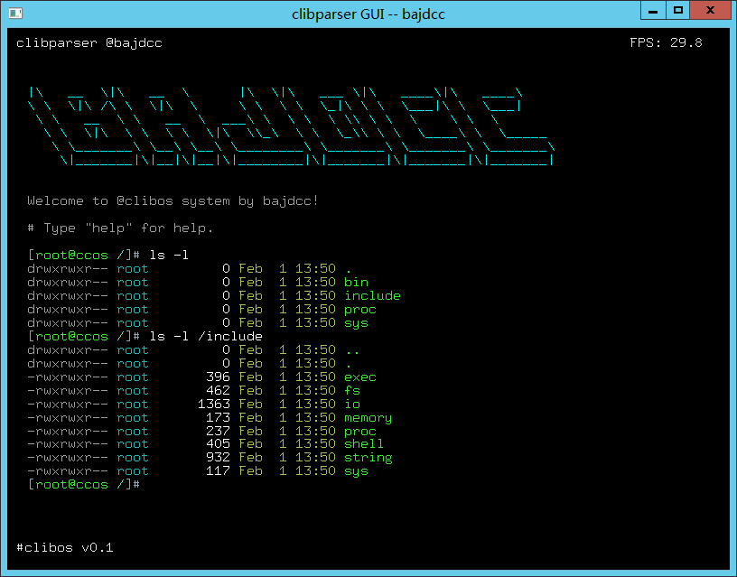Click the file size '405'

click(x=218, y=444)
